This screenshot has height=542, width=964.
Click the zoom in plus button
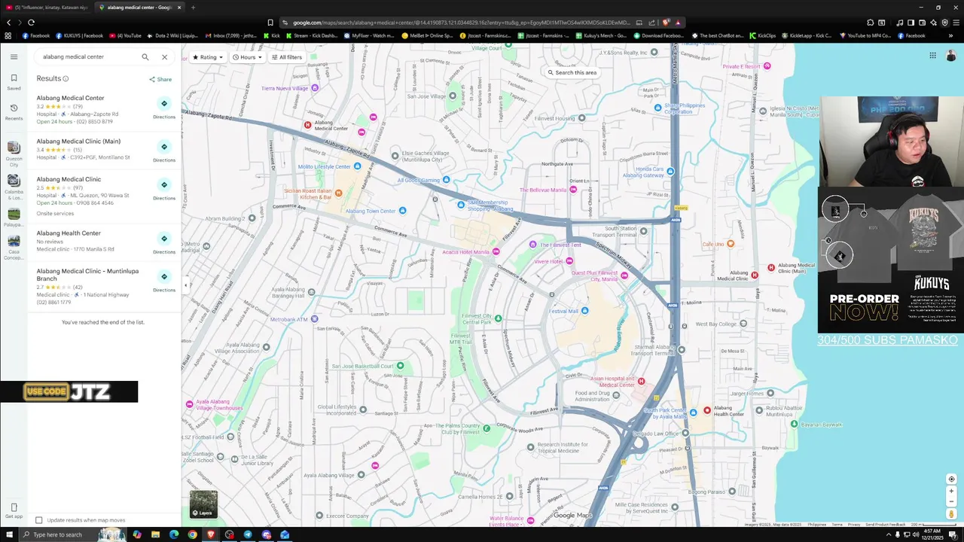tap(951, 491)
